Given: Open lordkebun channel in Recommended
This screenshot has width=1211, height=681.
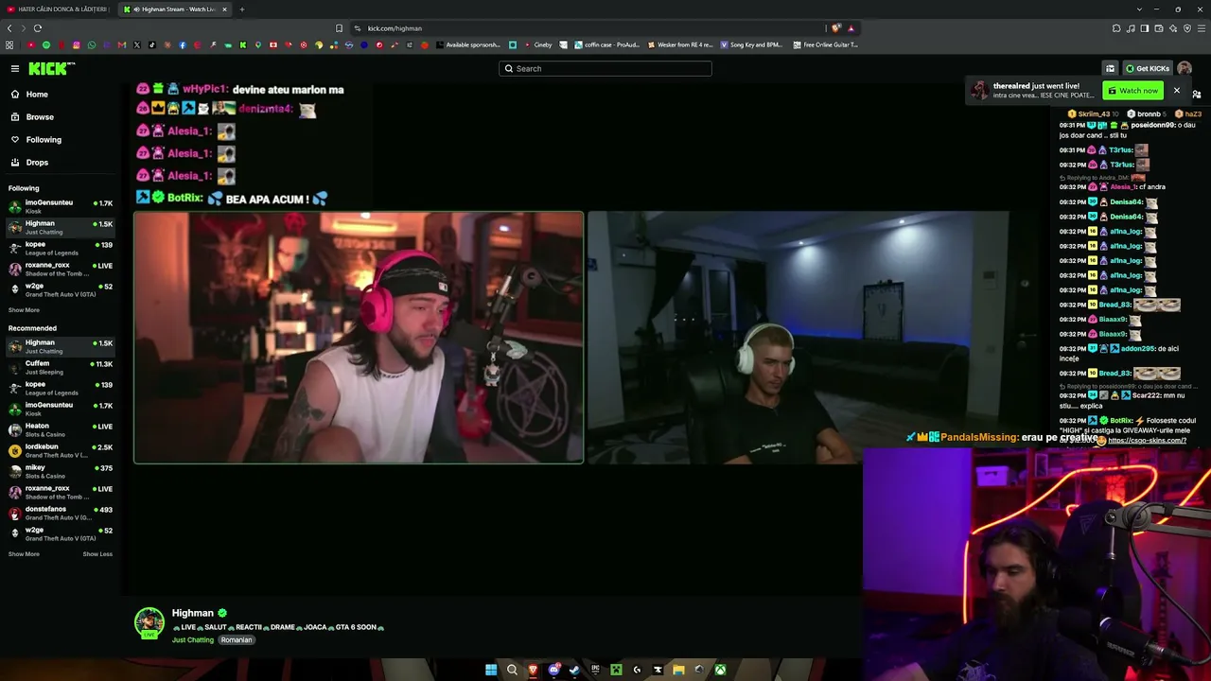Looking at the screenshot, I should pyautogui.click(x=60, y=449).
